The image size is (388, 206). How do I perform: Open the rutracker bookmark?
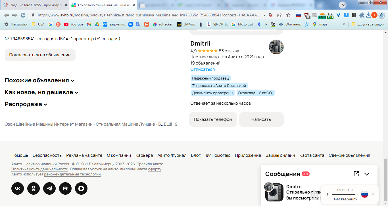(x=162, y=24)
